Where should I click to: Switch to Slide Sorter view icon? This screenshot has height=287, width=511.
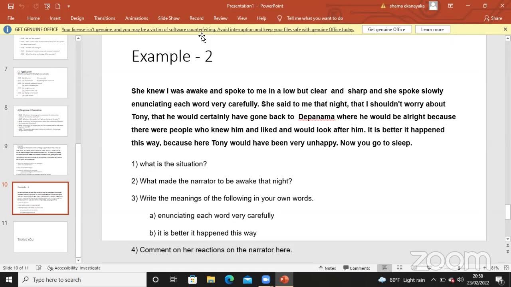tap(399, 268)
